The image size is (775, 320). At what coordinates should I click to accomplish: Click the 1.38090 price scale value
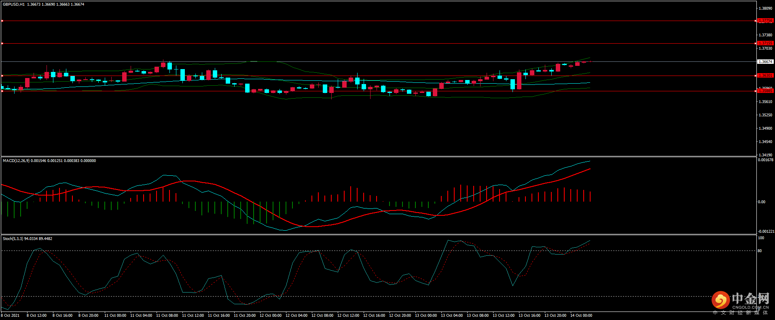click(765, 8)
